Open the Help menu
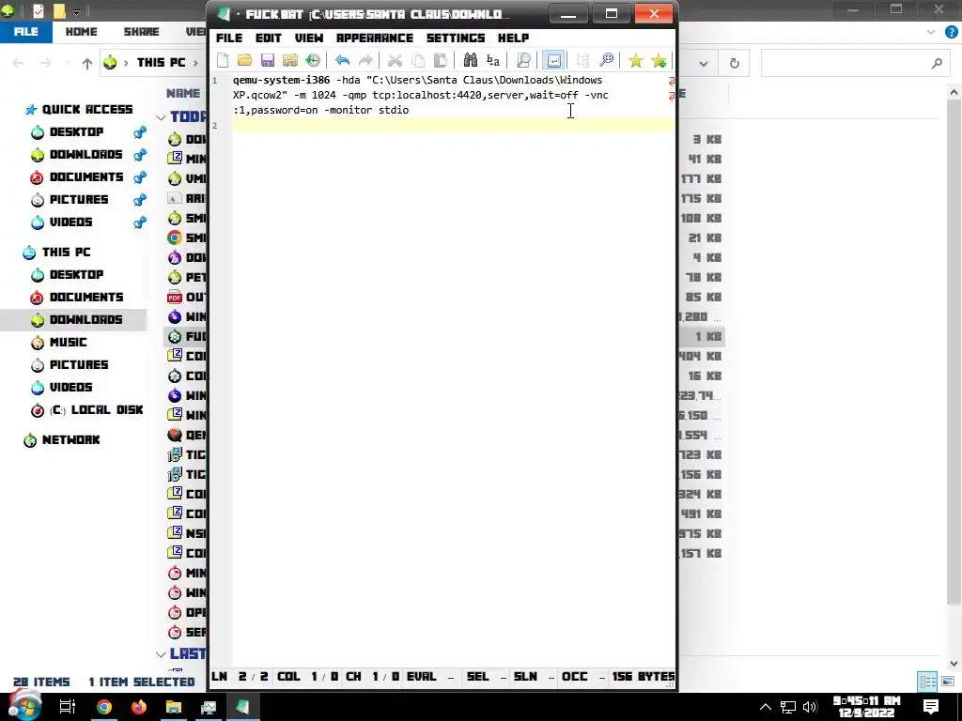Screen dimensions: 962x721 (x=513, y=38)
